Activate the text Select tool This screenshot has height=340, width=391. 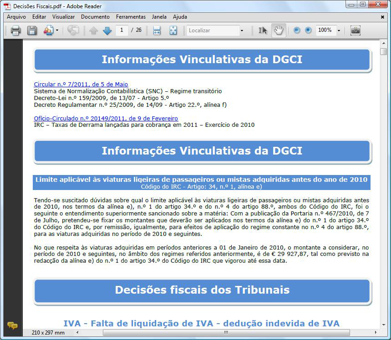click(263, 30)
